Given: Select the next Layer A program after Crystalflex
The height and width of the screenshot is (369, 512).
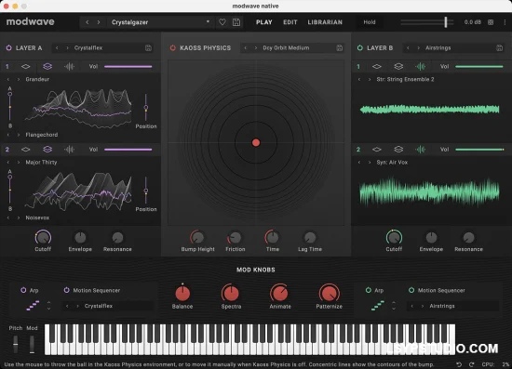Looking at the screenshot, I should pyautogui.click(x=67, y=48).
